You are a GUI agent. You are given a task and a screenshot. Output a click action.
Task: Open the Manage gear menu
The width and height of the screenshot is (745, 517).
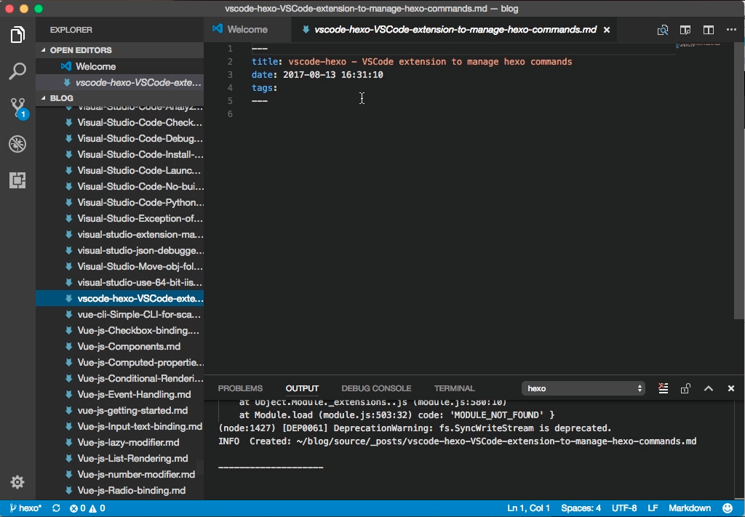tap(17, 482)
